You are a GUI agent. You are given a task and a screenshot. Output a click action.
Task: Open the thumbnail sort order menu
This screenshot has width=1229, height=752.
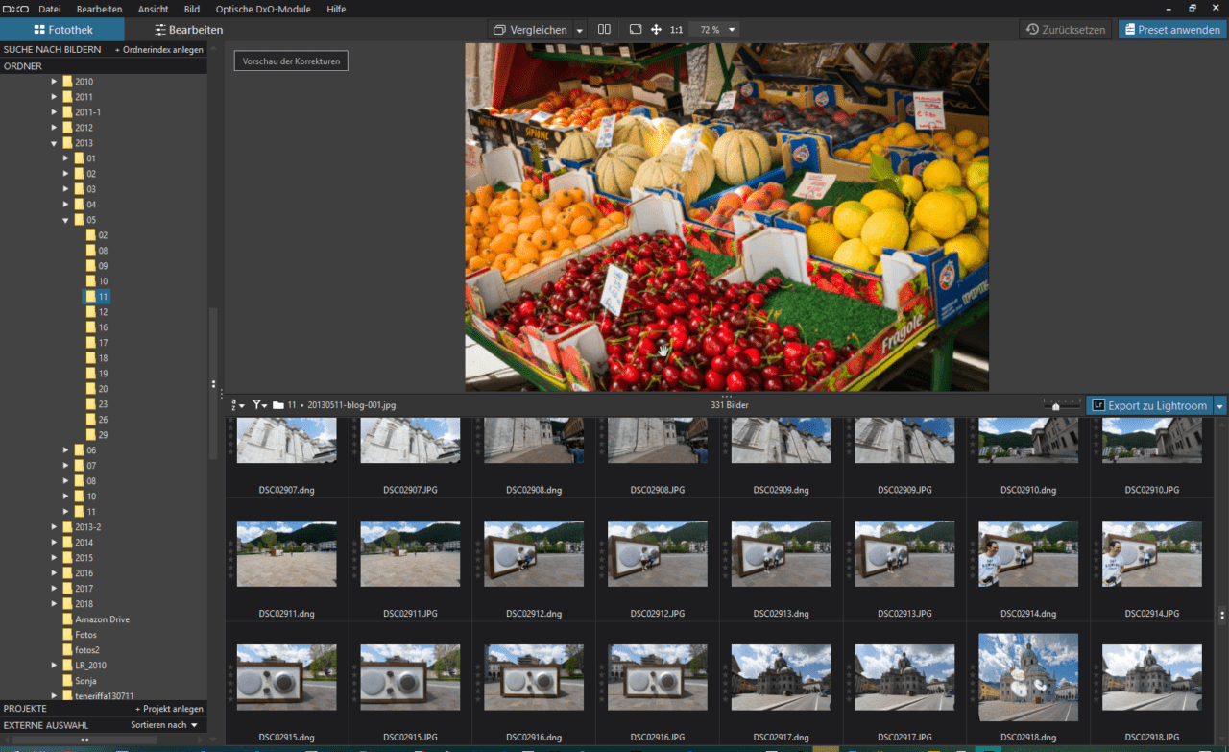tap(236, 405)
